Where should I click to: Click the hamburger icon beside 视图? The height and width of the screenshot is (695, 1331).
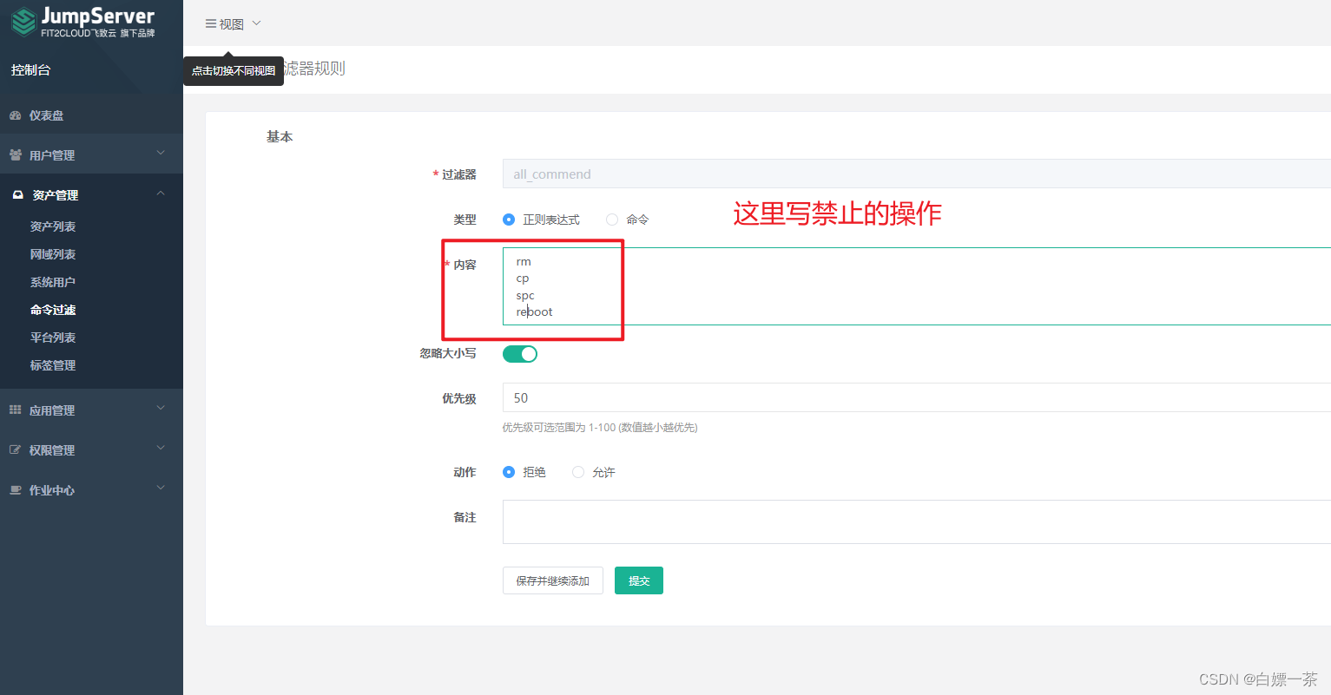pyautogui.click(x=210, y=24)
